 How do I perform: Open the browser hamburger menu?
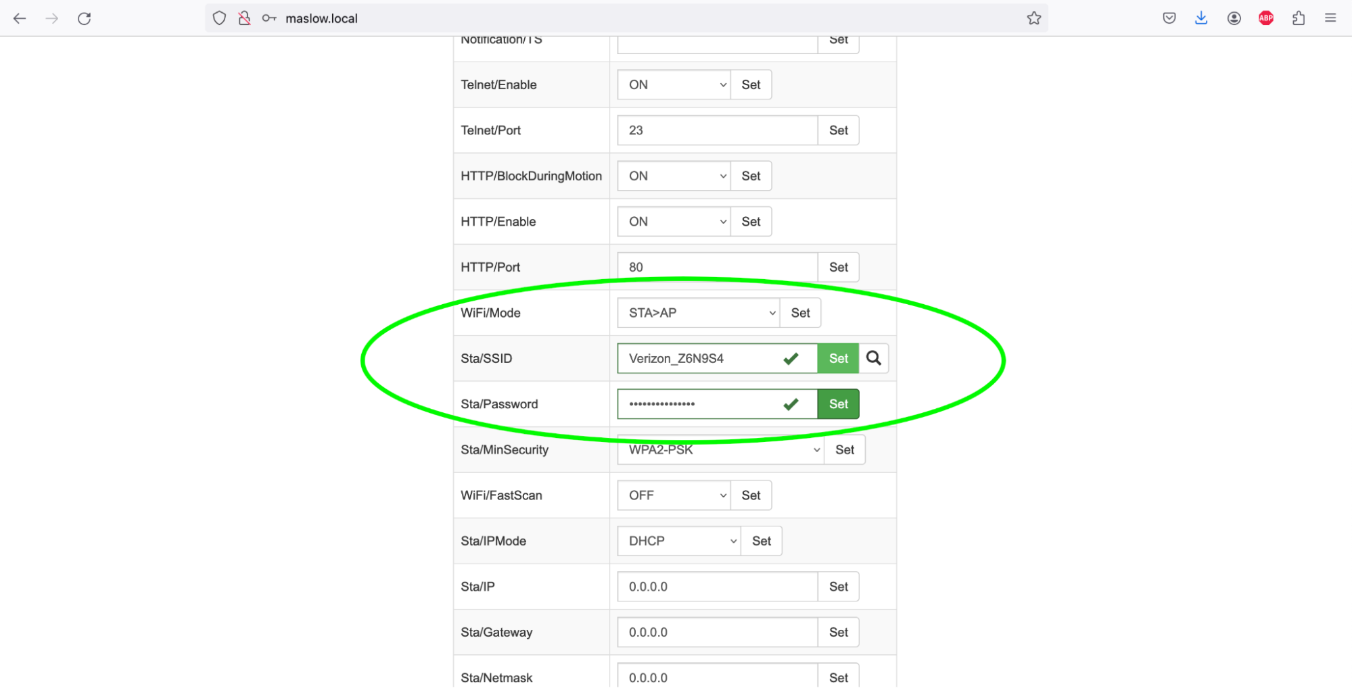1330,18
